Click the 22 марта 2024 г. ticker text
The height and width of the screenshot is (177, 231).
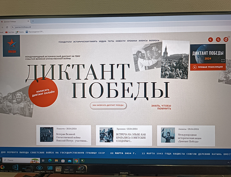(x=123, y=153)
